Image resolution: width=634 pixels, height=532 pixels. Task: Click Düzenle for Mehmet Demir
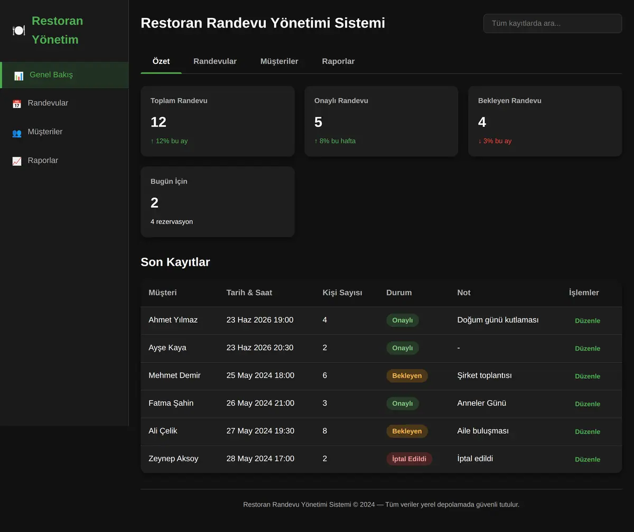click(x=588, y=376)
